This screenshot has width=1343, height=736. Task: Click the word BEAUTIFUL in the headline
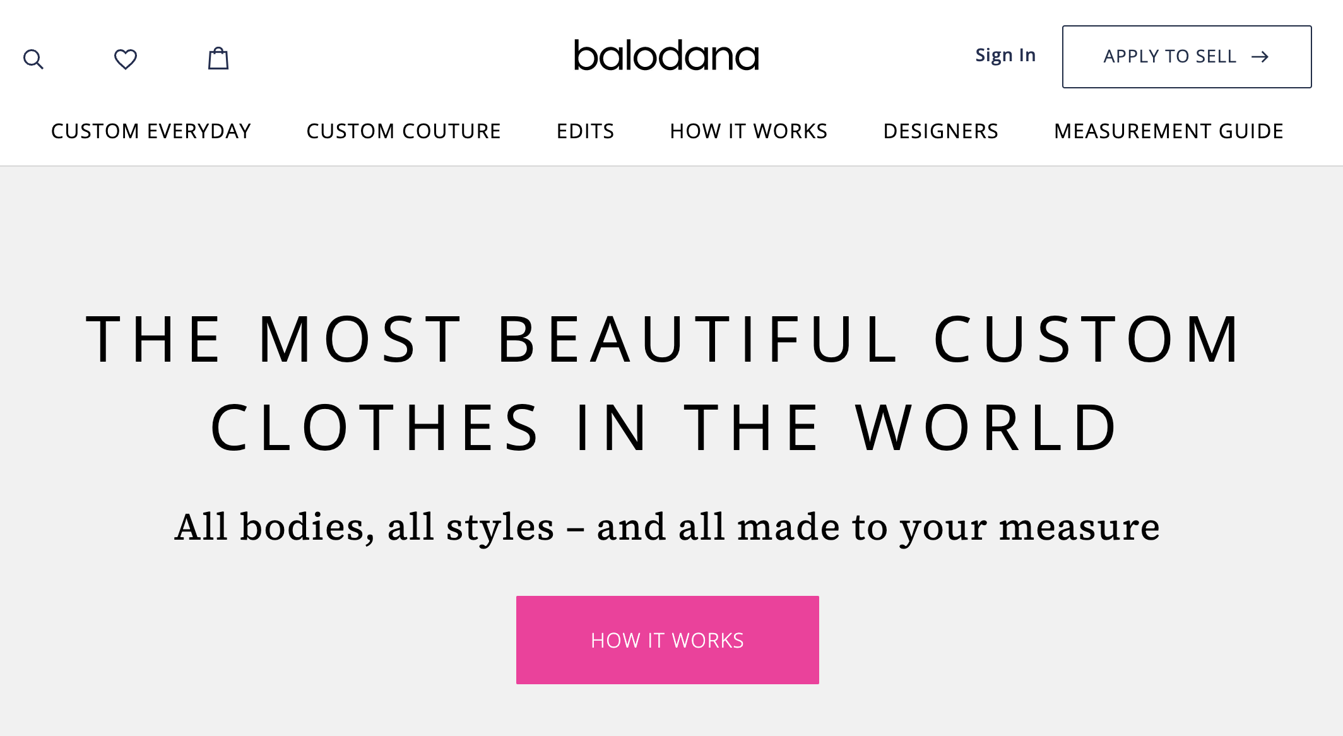(698, 340)
